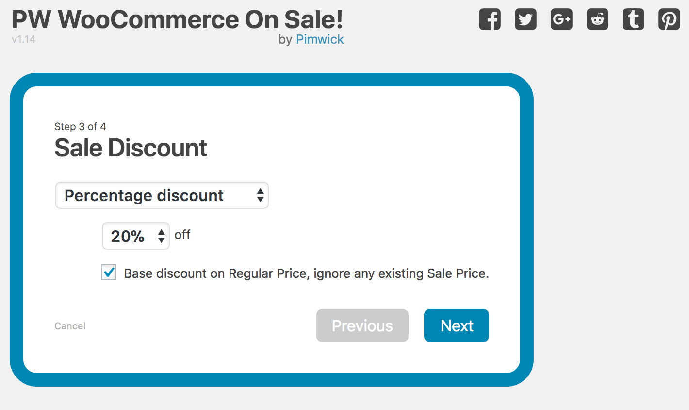
Task: Cancel the sale wizard
Action: click(70, 326)
